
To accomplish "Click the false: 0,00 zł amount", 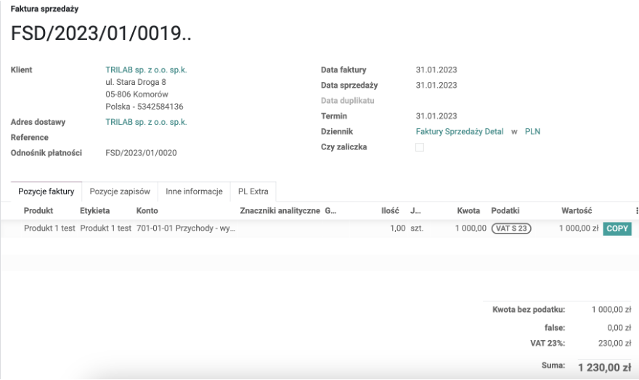I will 619,328.
